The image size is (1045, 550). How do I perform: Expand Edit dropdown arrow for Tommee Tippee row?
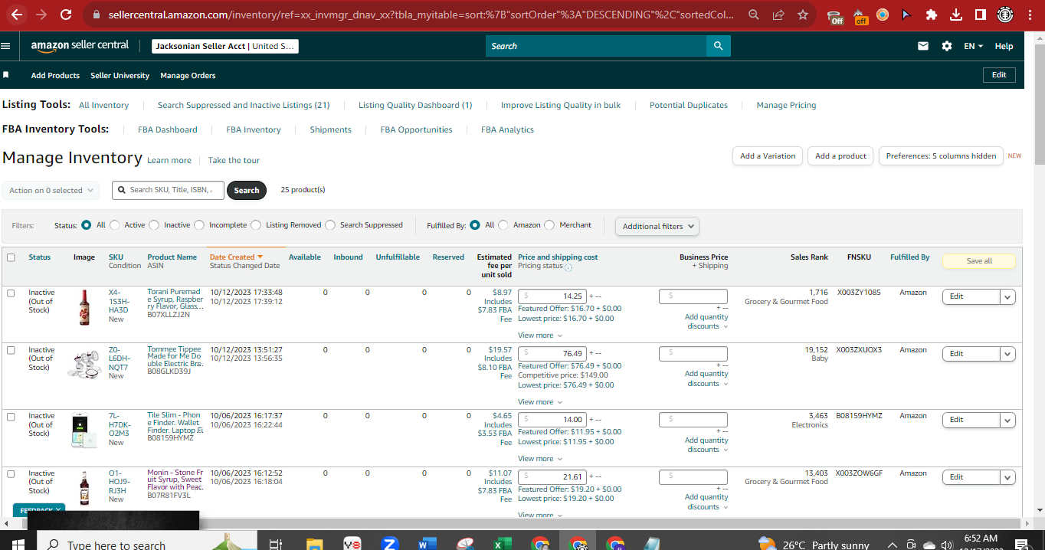pos(1008,354)
